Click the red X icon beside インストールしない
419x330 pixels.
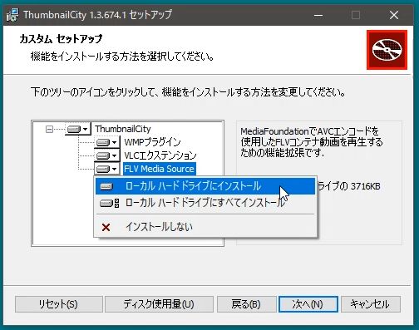click(x=106, y=228)
